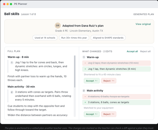Screen dimensions: 158x130
Task: Click number 1 badge beside Warm-up changes
Action: point(84,57)
